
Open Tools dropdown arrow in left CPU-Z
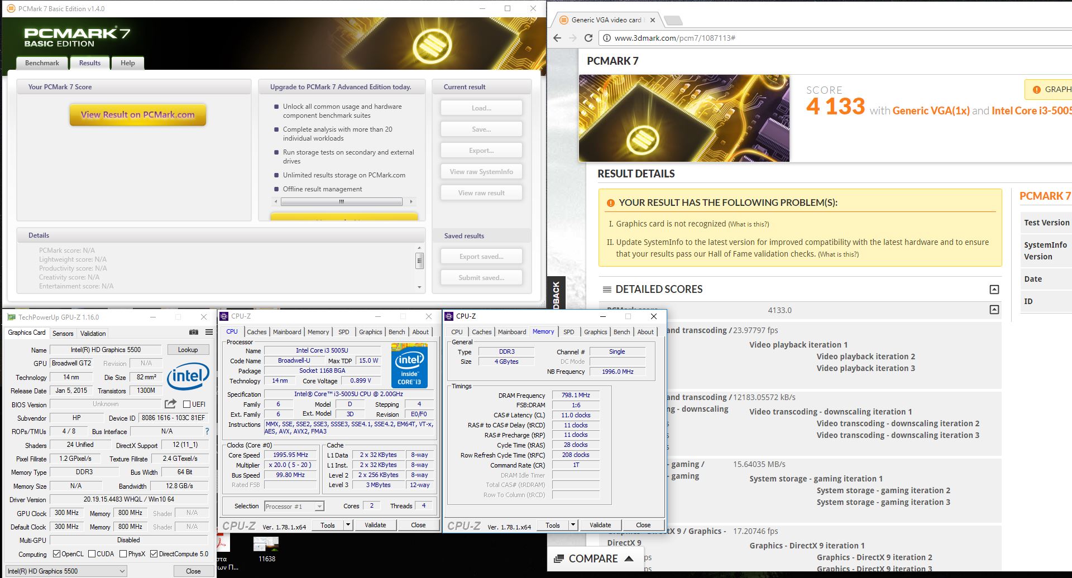[x=348, y=525]
